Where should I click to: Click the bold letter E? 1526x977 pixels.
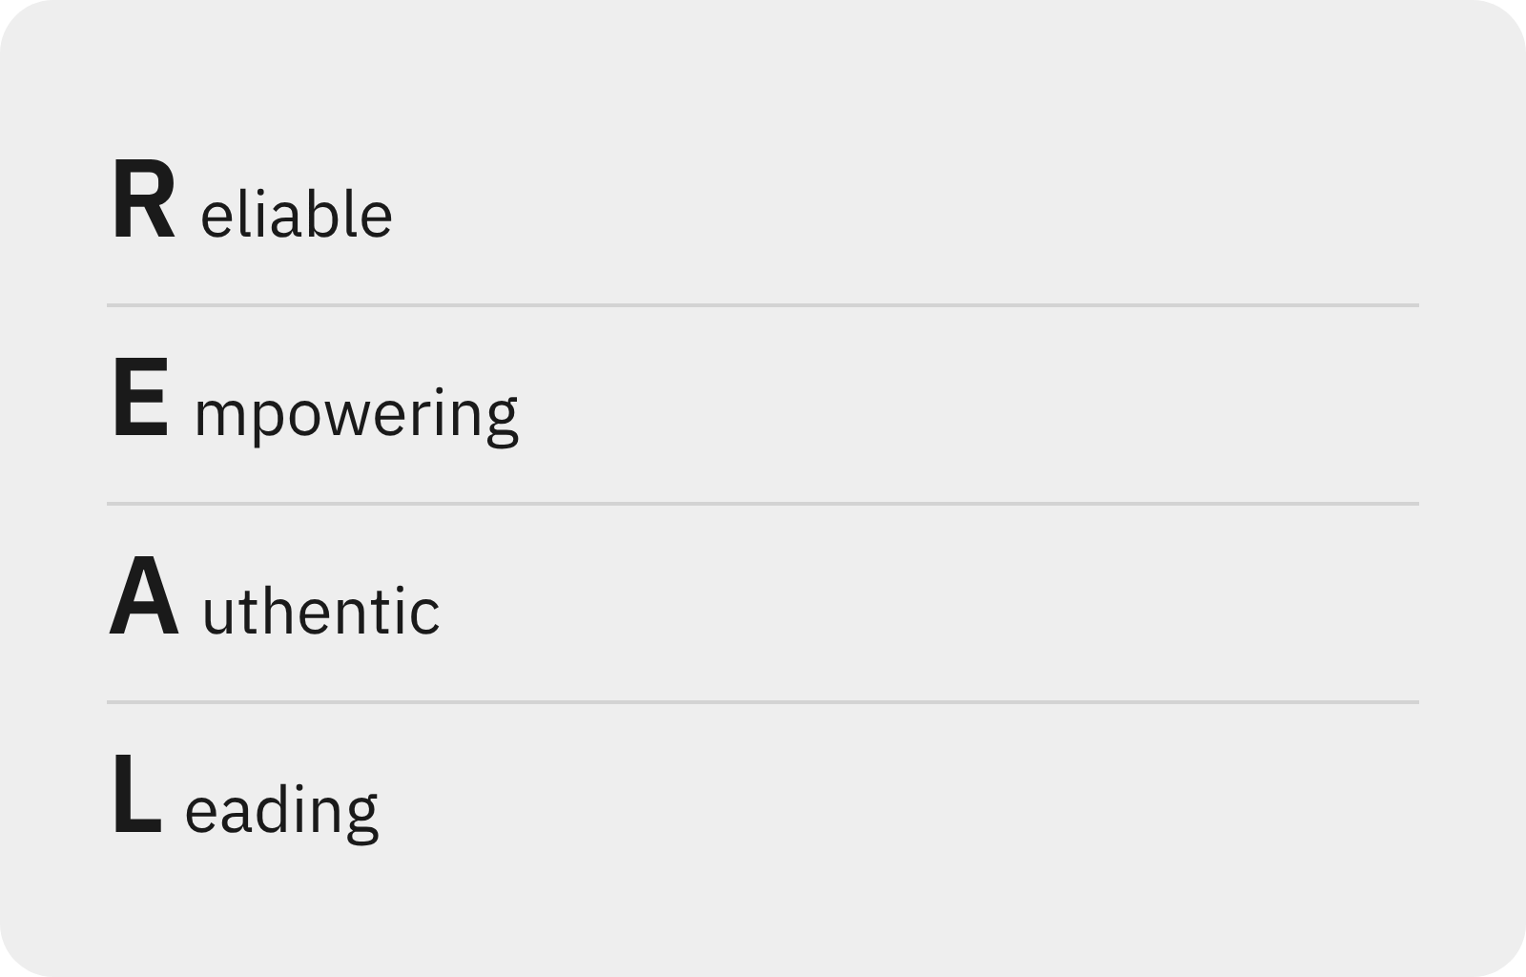[140, 398]
